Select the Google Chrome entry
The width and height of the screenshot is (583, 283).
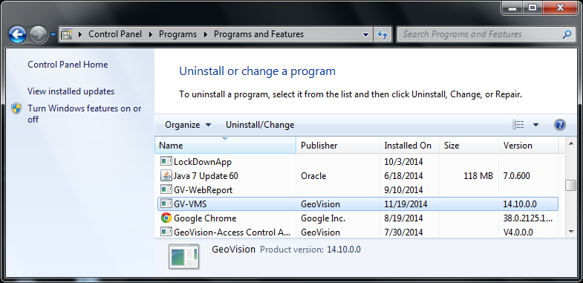[x=357, y=218]
